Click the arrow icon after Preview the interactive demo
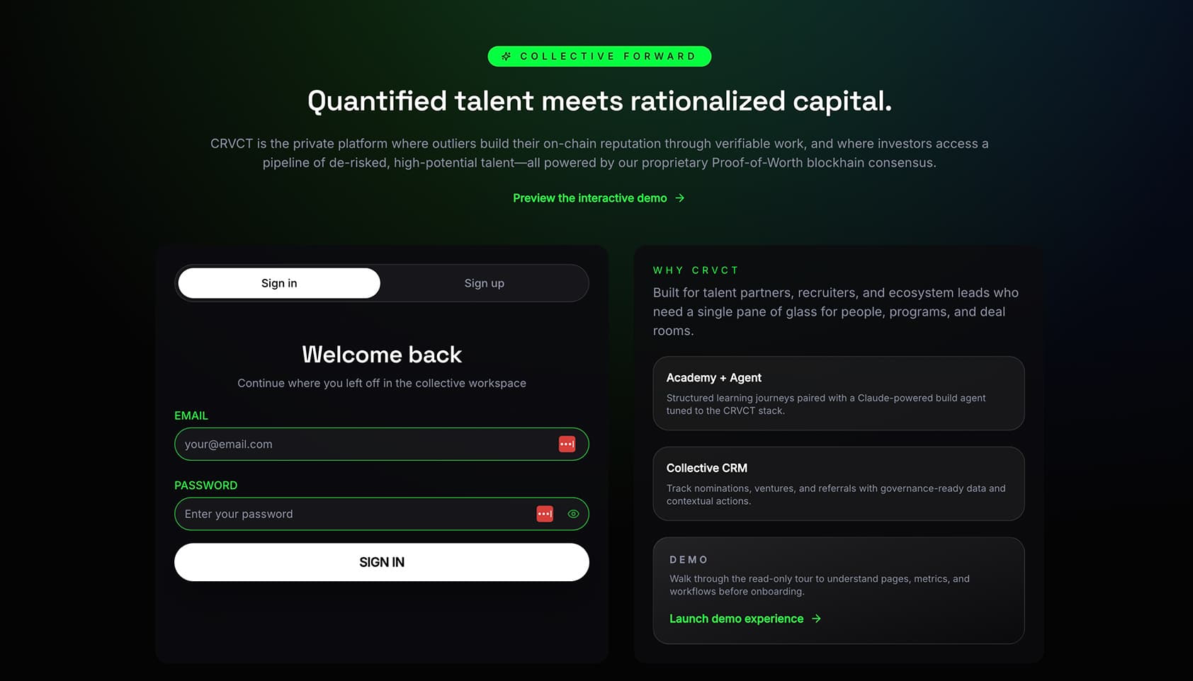The image size is (1193, 681). [679, 198]
